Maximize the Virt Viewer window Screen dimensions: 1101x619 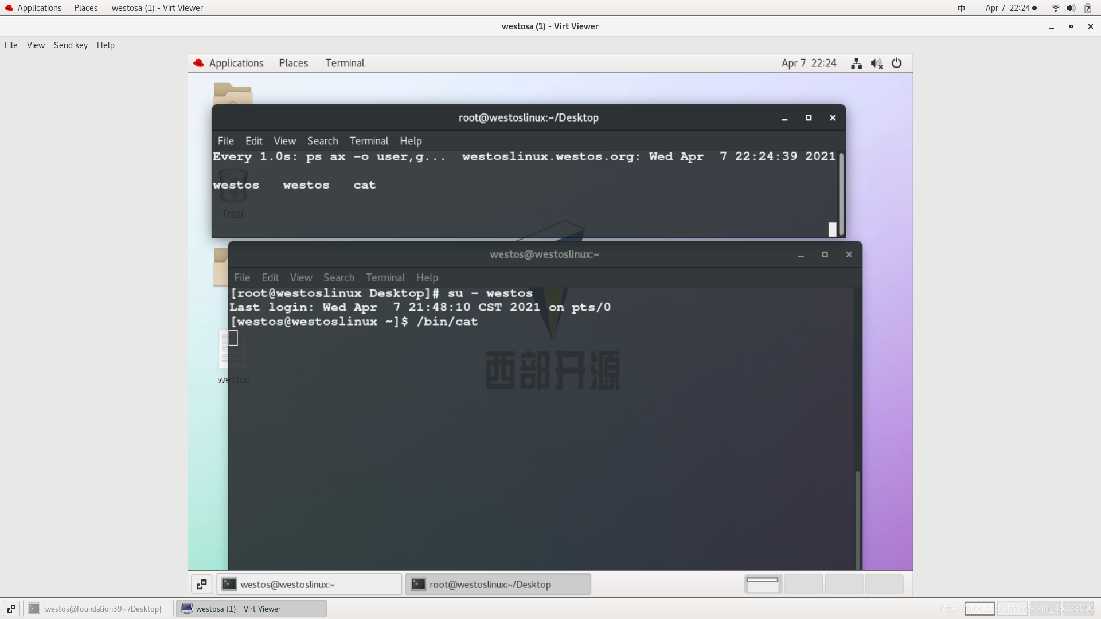[x=1071, y=26]
